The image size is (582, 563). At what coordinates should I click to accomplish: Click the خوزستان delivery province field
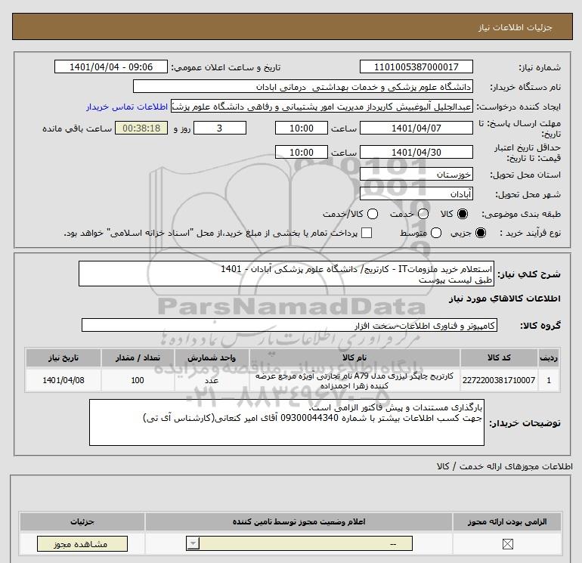(416, 175)
